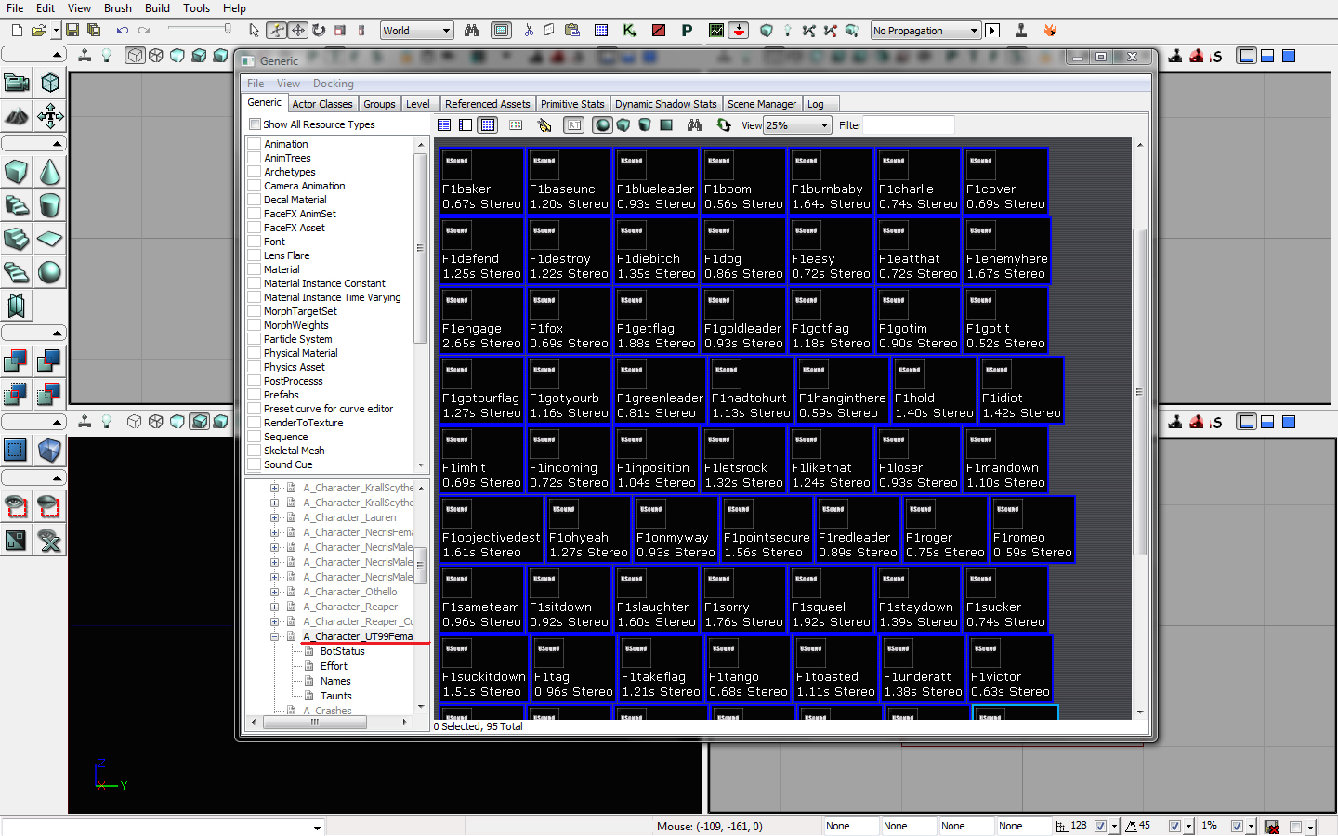This screenshot has width=1338, height=836.
Task: Activate the terrain editing mode icon
Action: [16, 116]
